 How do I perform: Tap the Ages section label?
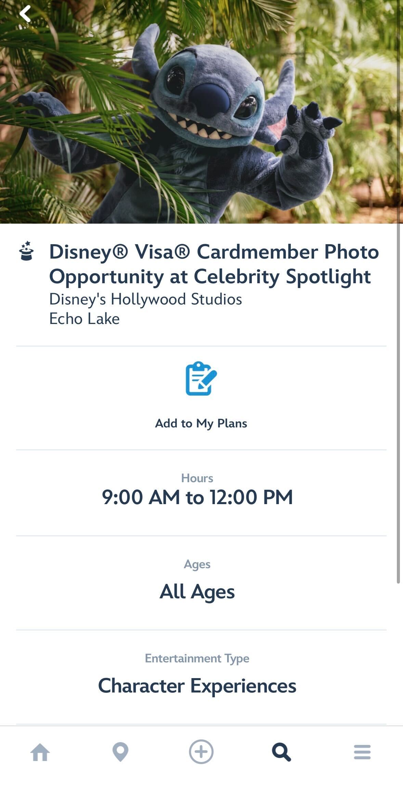click(x=197, y=564)
